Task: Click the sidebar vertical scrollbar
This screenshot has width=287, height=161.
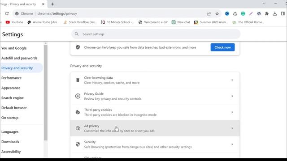Action: point(46,93)
